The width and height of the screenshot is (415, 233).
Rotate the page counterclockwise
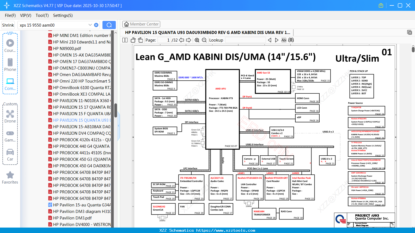tap(133, 40)
